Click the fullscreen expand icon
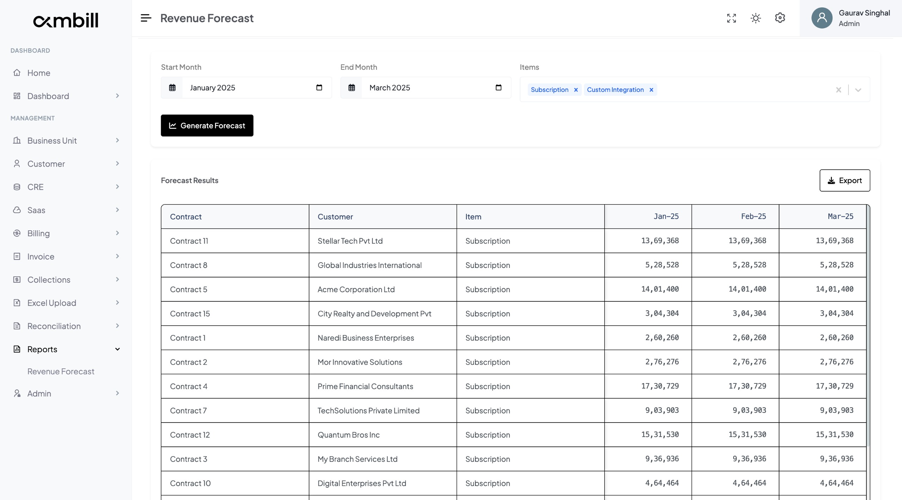 tap(731, 18)
